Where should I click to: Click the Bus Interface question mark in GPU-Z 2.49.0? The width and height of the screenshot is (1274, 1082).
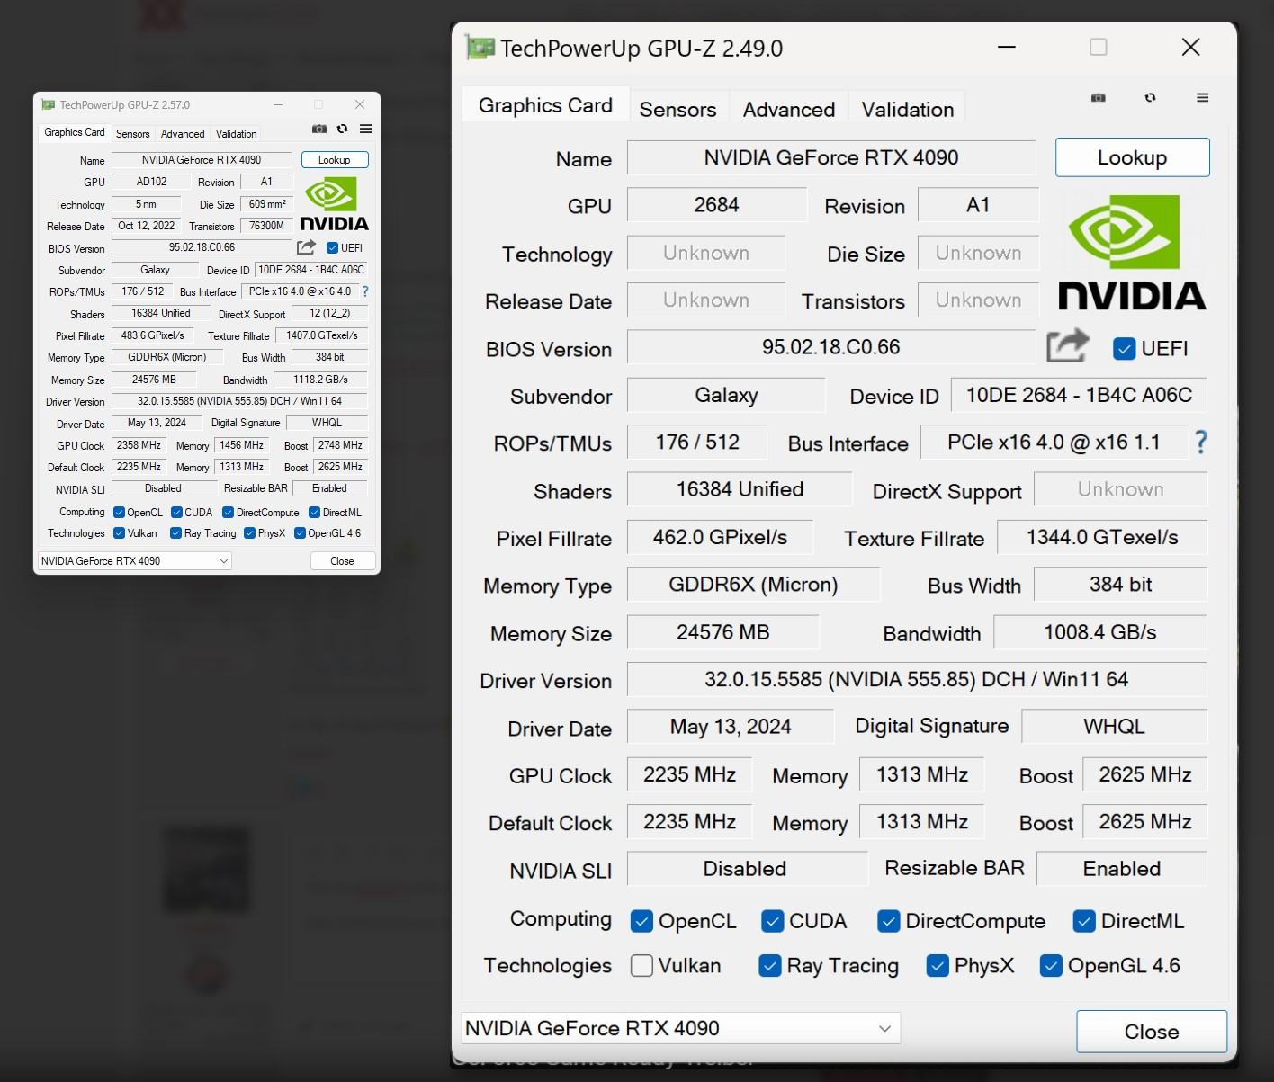tap(1200, 442)
